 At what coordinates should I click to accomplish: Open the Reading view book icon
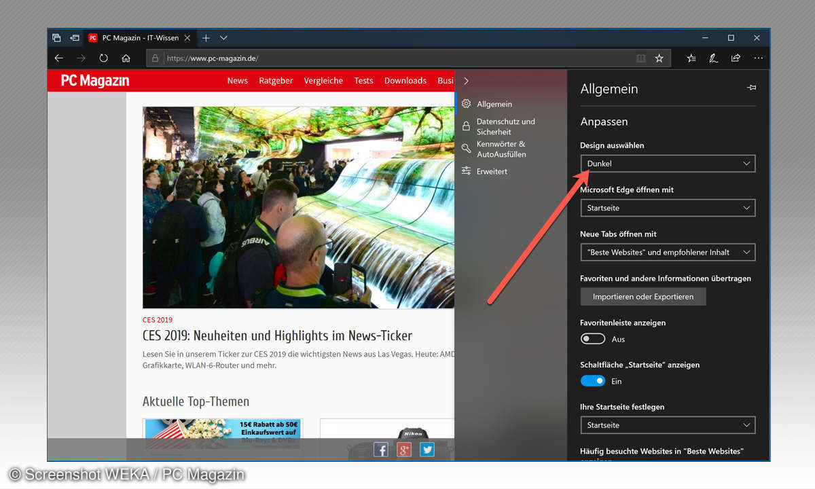pyautogui.click(x=640, y=58)
